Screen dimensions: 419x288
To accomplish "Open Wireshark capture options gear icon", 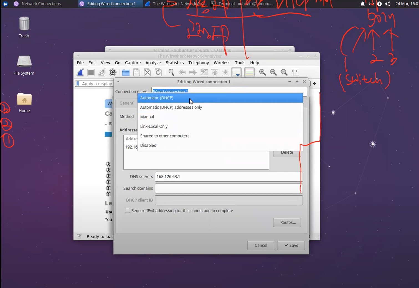I will pyautogui.click(x=113, y=72).
